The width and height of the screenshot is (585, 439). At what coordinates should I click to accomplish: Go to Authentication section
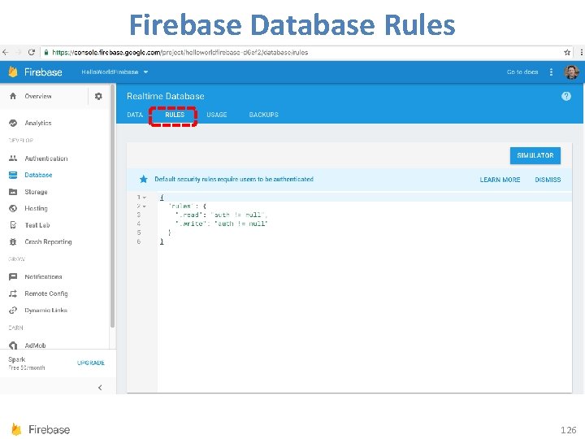[x=46, y=159]
